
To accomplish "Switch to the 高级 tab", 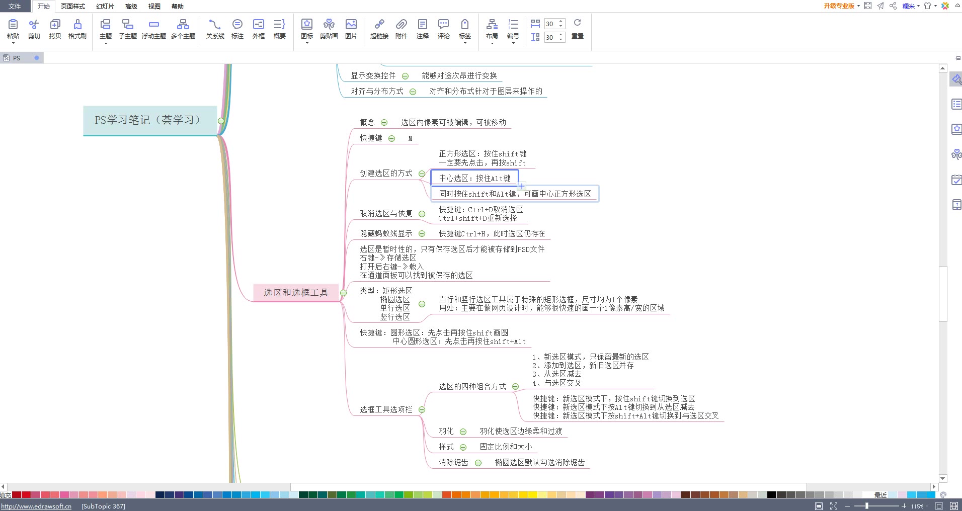I will tap(131, 6).
